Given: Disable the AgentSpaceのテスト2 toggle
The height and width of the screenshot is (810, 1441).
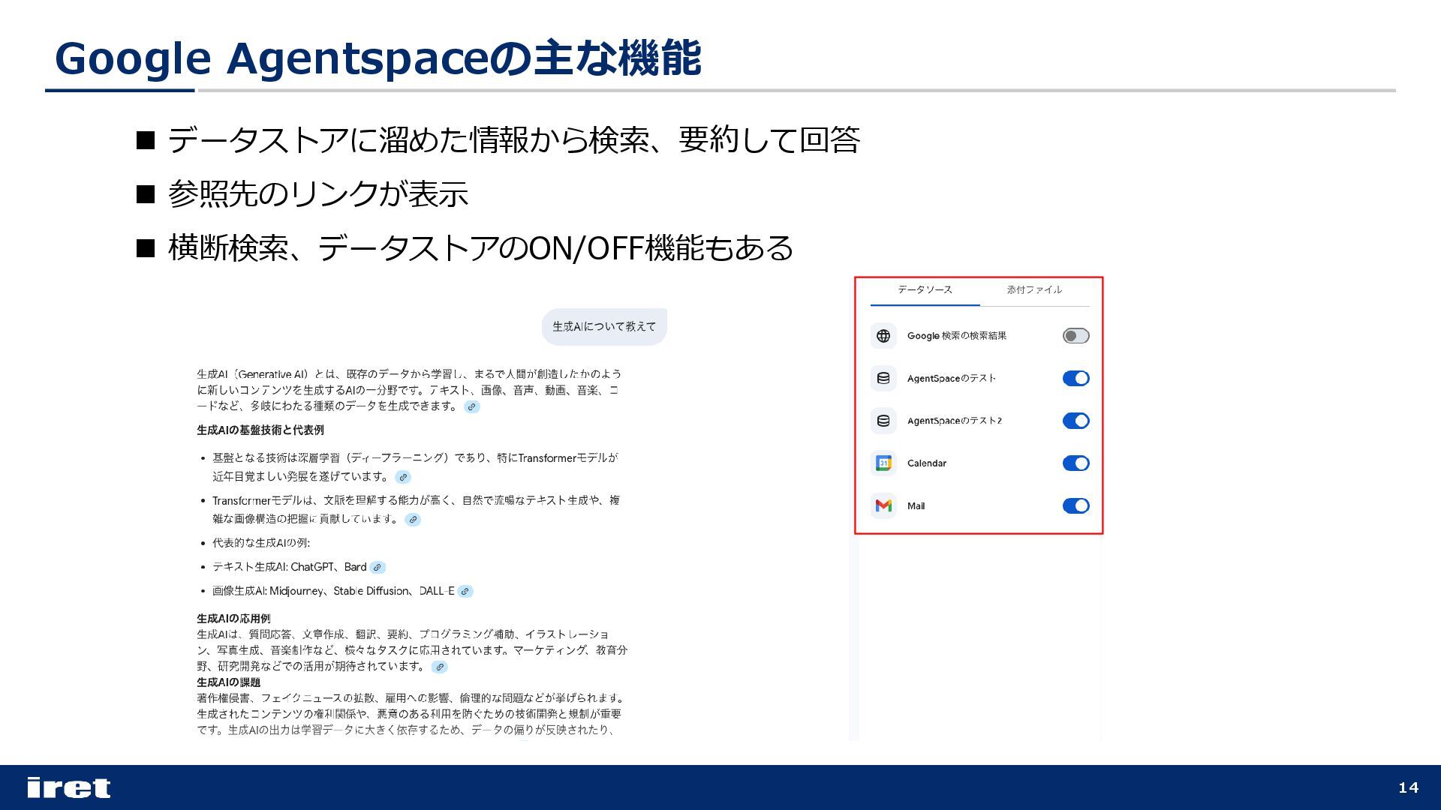Looking at the screenshot, I should pyautogui.click(x=1075, y=421).
